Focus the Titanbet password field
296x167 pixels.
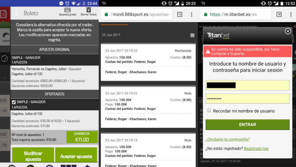[x=248, y=99]
